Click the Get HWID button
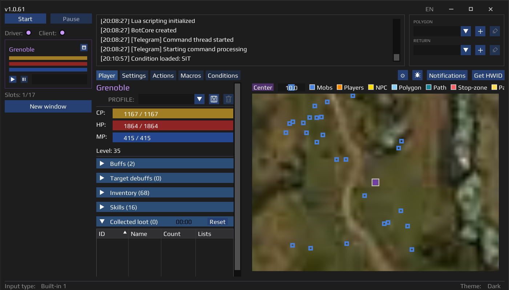Viewport: 509px width, 290px height. click(488, 75)
